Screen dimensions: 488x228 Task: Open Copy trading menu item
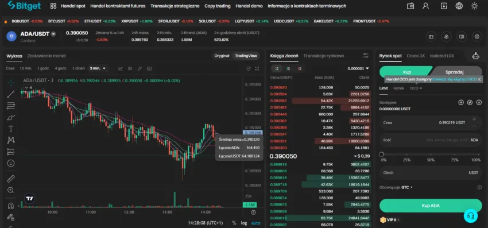tap(218, 6)
